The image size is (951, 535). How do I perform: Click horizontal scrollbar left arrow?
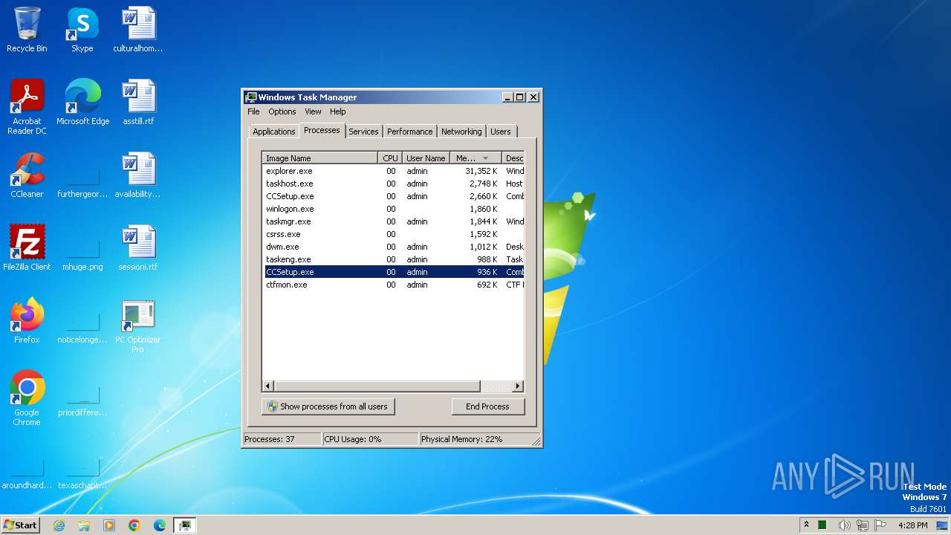point(269,386)
